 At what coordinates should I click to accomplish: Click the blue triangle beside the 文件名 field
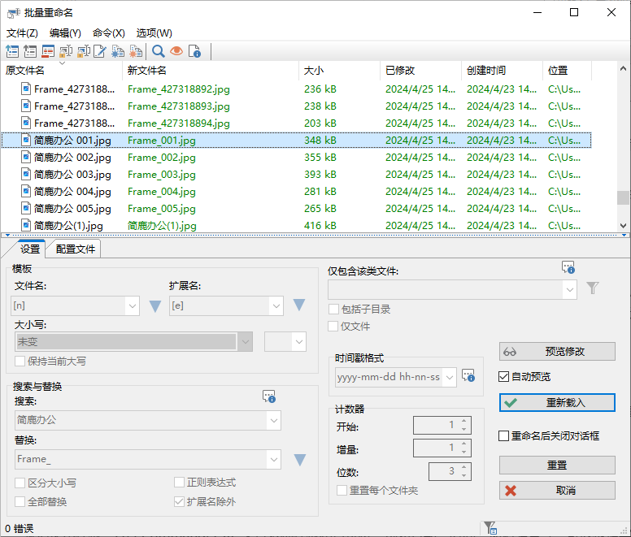155,306
